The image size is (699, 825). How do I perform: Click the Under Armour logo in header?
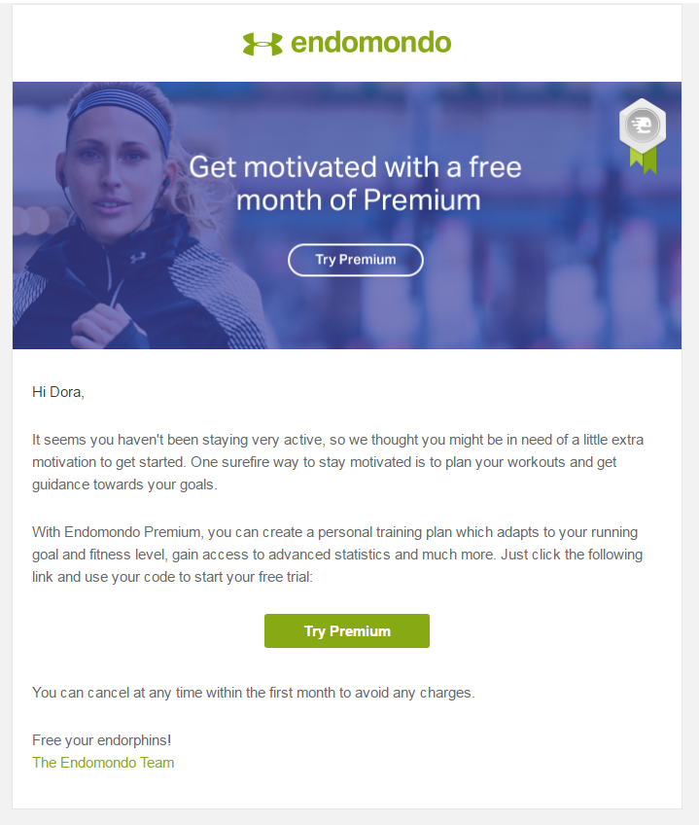pyautogui.click(x=262, y=44)
